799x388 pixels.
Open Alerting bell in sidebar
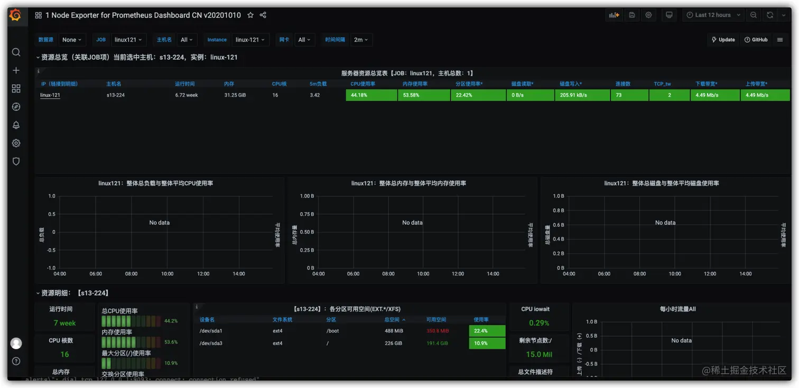(x=16, y=125)
